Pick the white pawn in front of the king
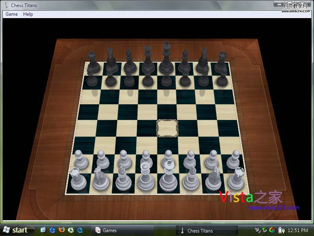The height and width of the screenshot is (236, 314). (168, 160)
